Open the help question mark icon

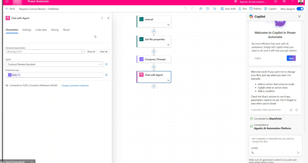pos(292,1)
